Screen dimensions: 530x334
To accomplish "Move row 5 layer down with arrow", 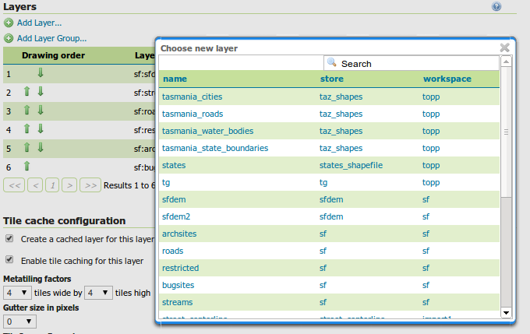I will pos(41,148).
